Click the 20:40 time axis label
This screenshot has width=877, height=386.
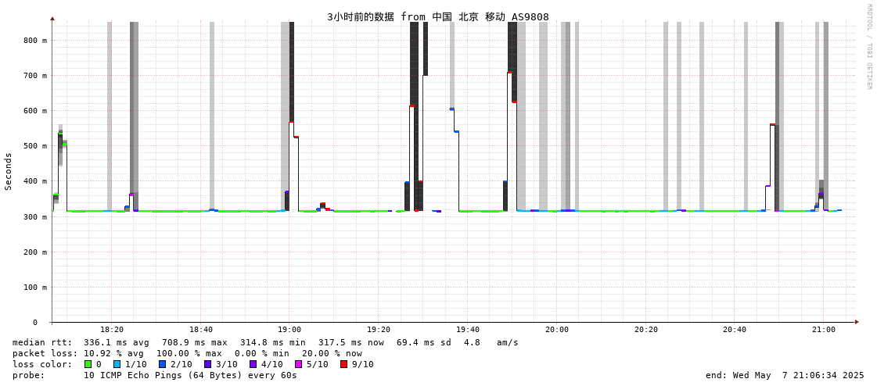735,330
